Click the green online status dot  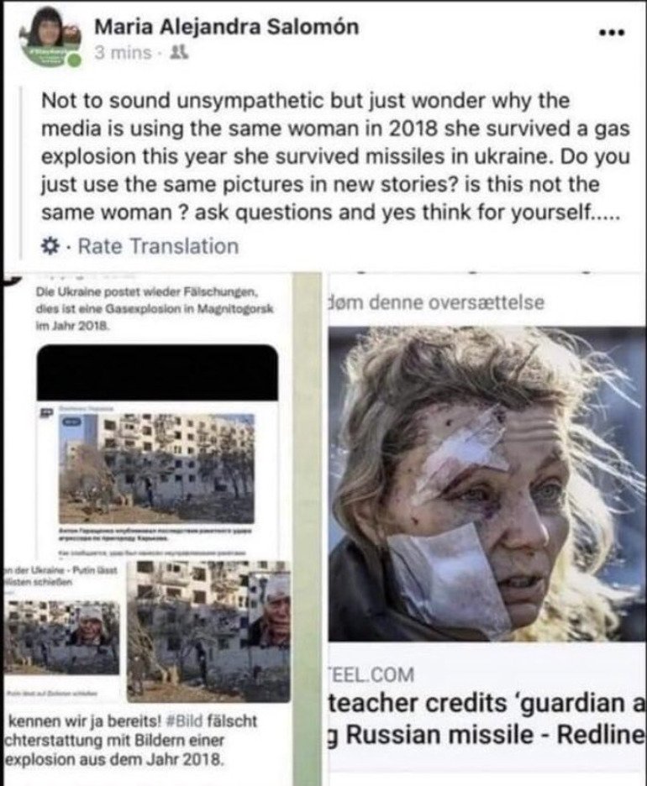tap(74, 60)
